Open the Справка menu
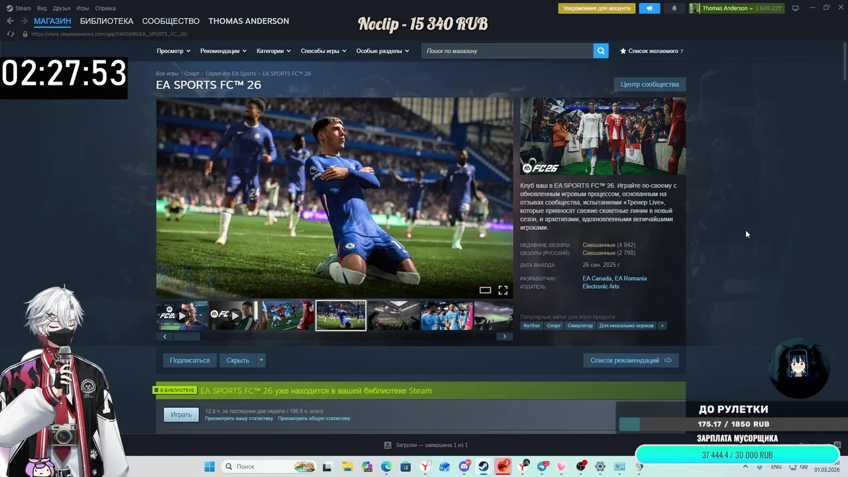The width and height of the screenshot is (848, 477). point(105,8)
